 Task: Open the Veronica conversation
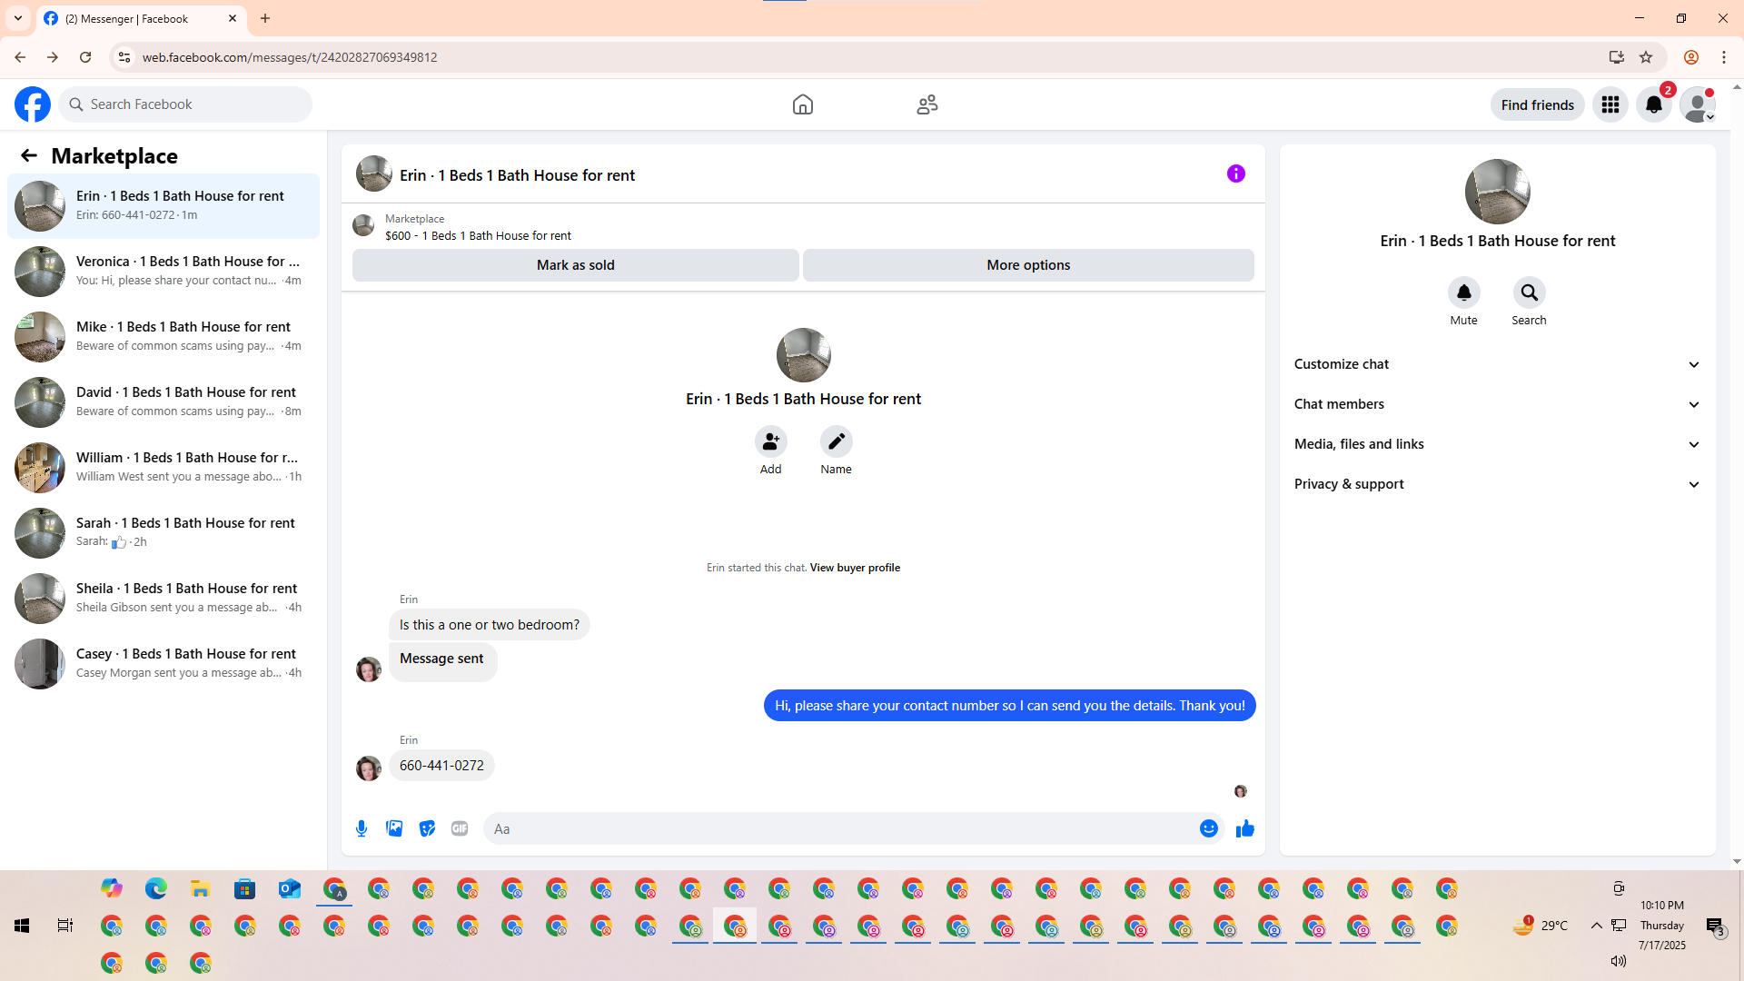(x=163, y=272)
